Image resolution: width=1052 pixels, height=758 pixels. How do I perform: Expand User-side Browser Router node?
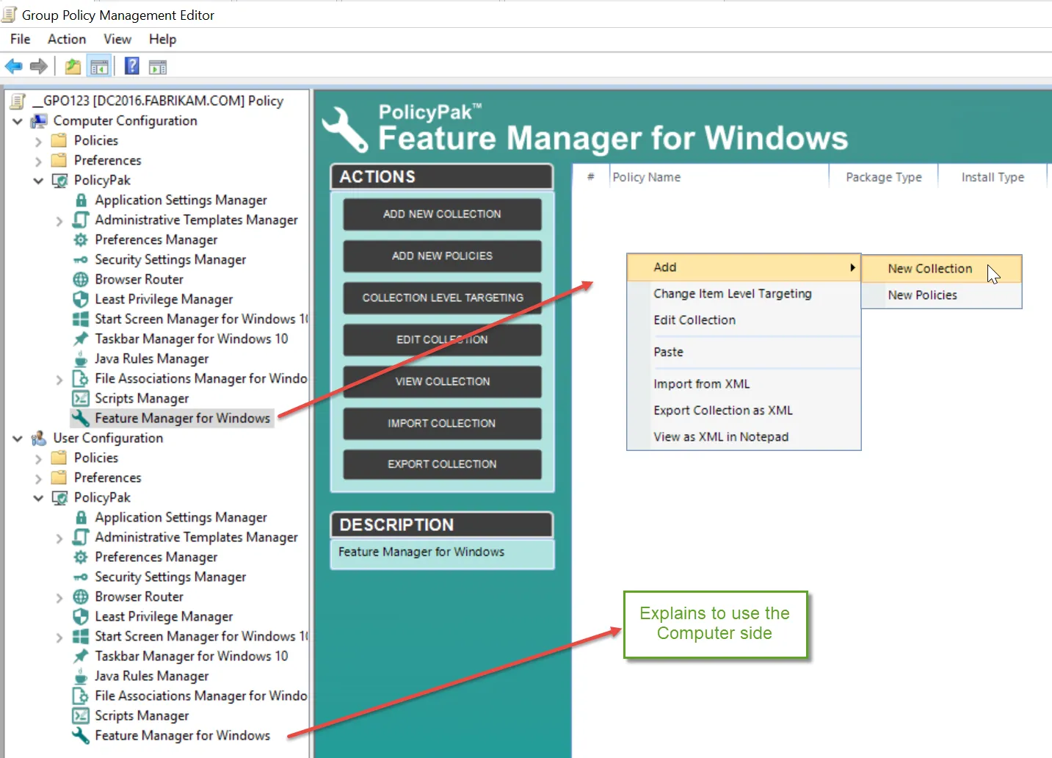click(59, 597)
